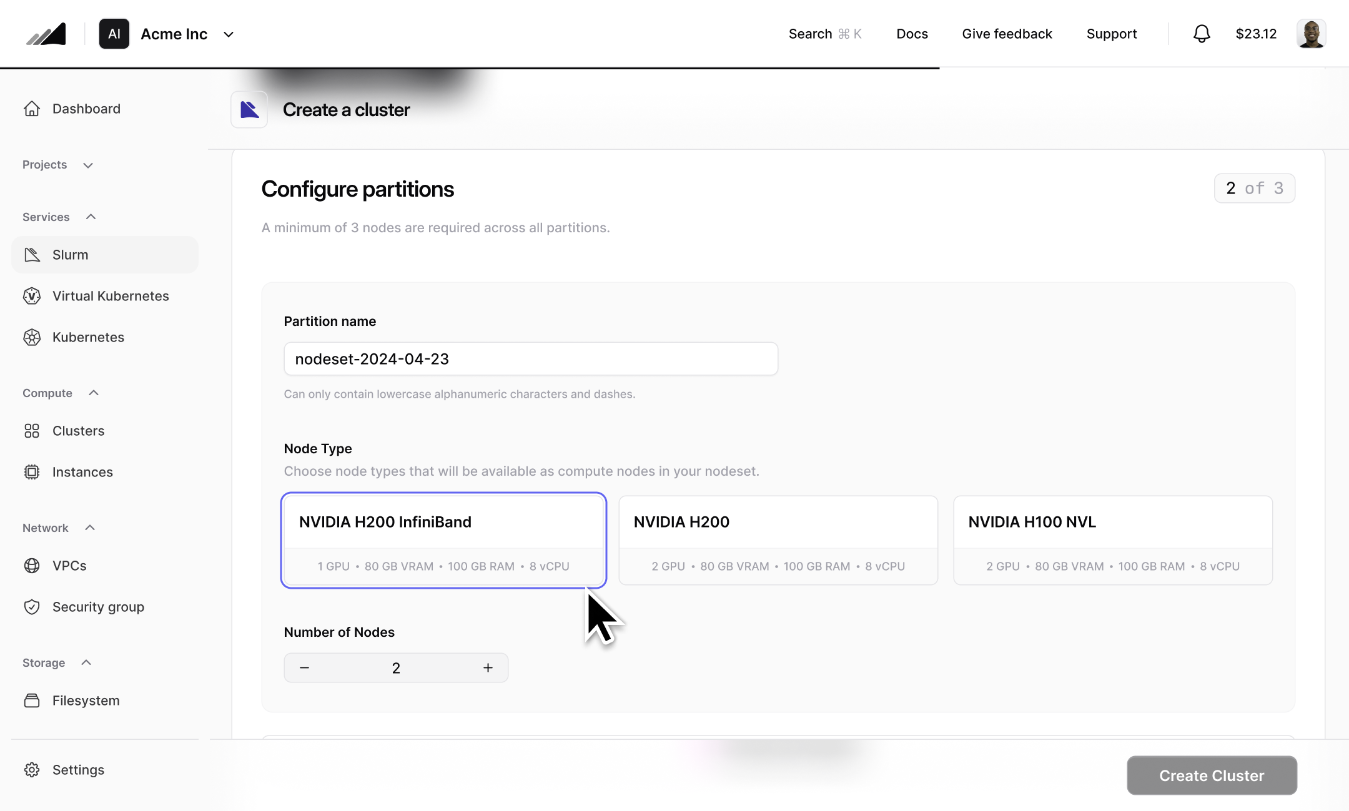Open Settings gear icon in sidebar
1349x811 pixels.
pos(32,770)
